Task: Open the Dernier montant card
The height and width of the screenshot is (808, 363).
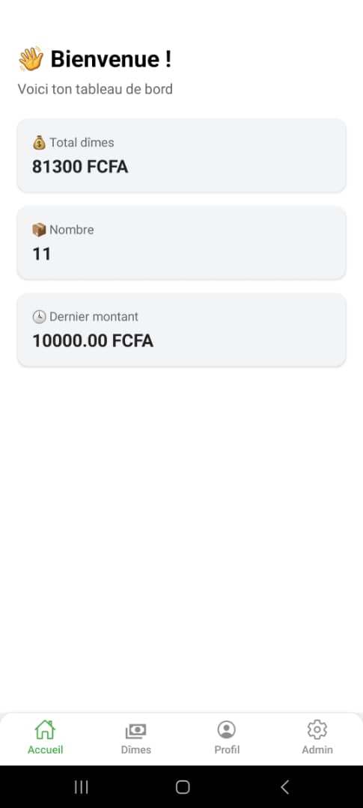Action: click(181, 330)
